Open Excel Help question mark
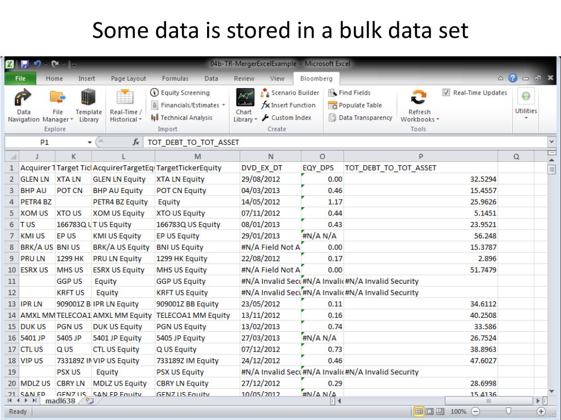Image resolution: width=561 pixels, height=420 pixels. (513, 78)
